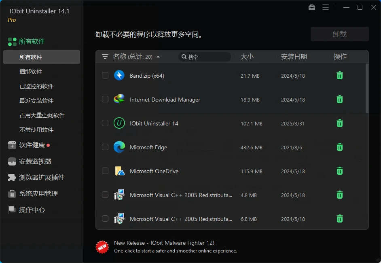Viewport: 381px width, 263px height.
Task: Open 已监控的软件 in sidebar
Action: coord(36,86)
